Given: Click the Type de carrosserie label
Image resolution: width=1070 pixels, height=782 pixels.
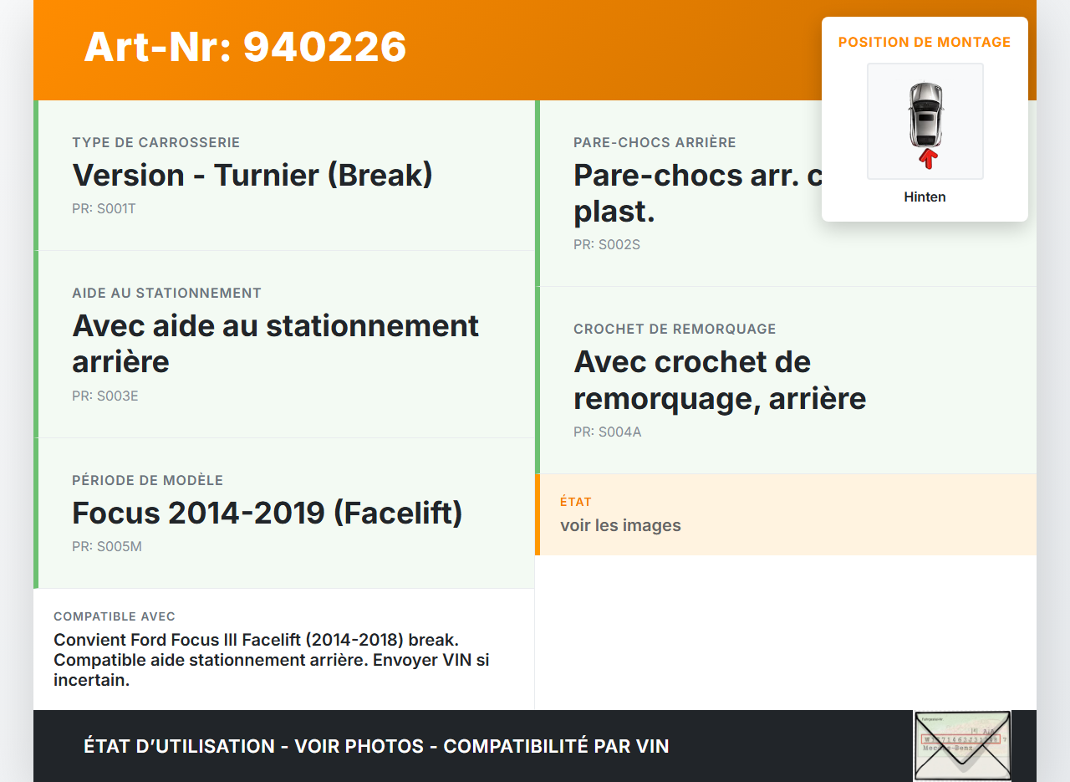Looking at the screenshot, I should point(155,143).
